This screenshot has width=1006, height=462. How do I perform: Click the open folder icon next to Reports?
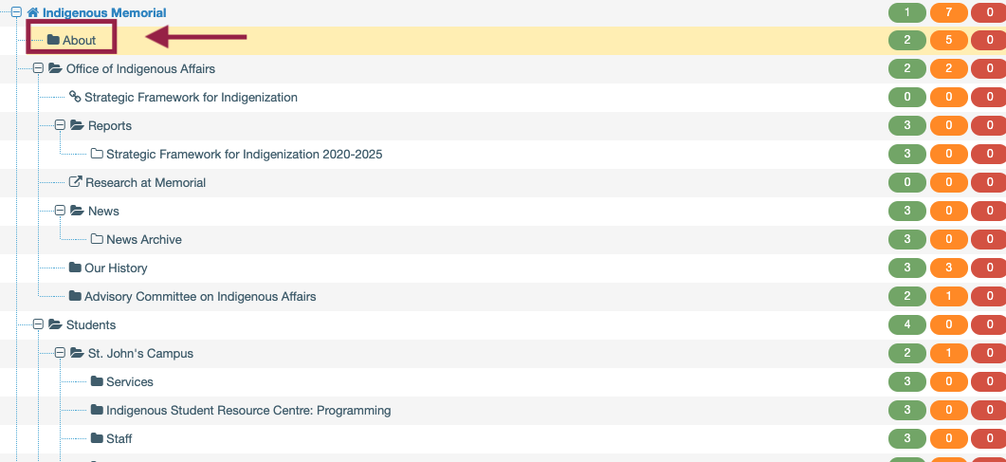tap(77, 125)
